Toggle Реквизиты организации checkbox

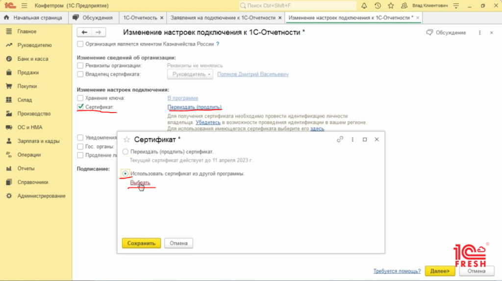pos(80,66)
